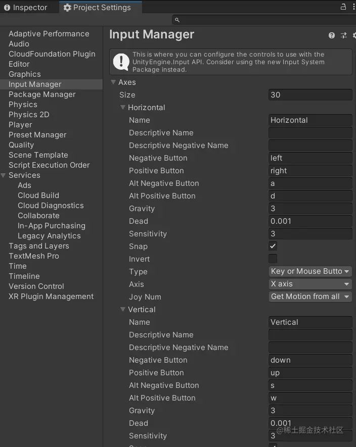Click the Axes Size input field

tap(310, 95)
